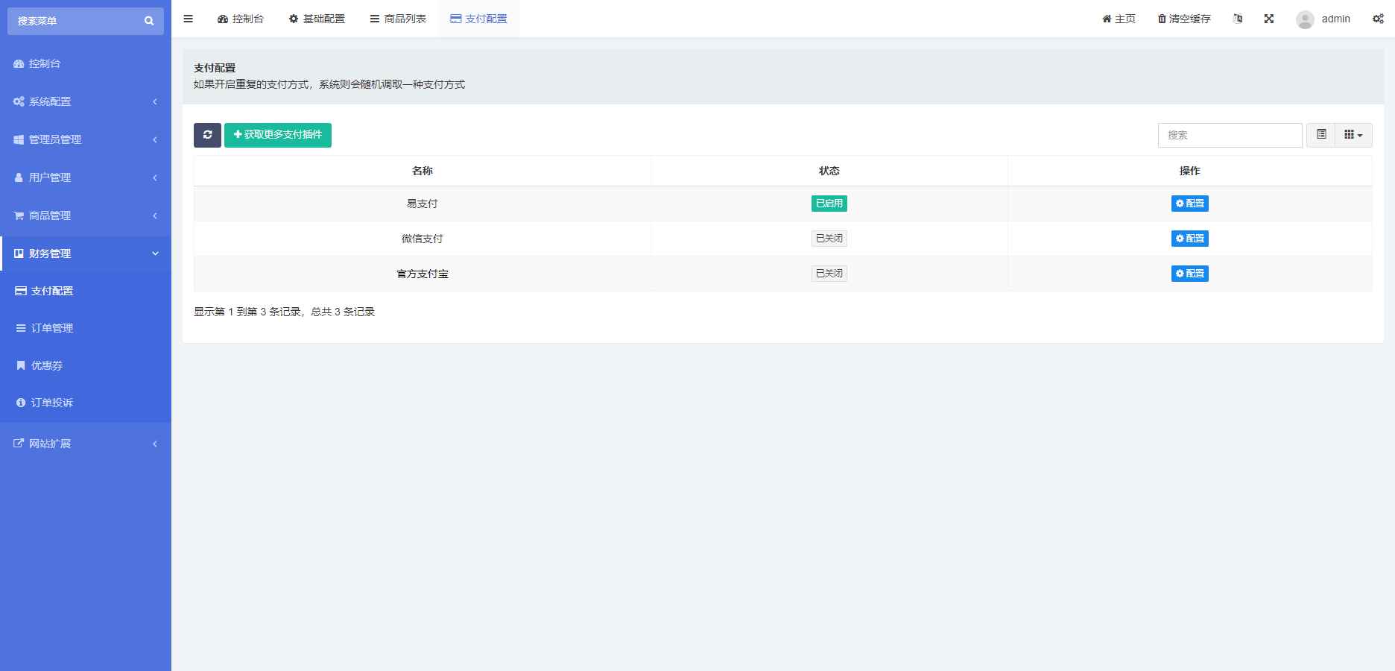
Task: Click the 获取更多支付插件 green button
Action: pyautogui.click(x=277, y=135)
